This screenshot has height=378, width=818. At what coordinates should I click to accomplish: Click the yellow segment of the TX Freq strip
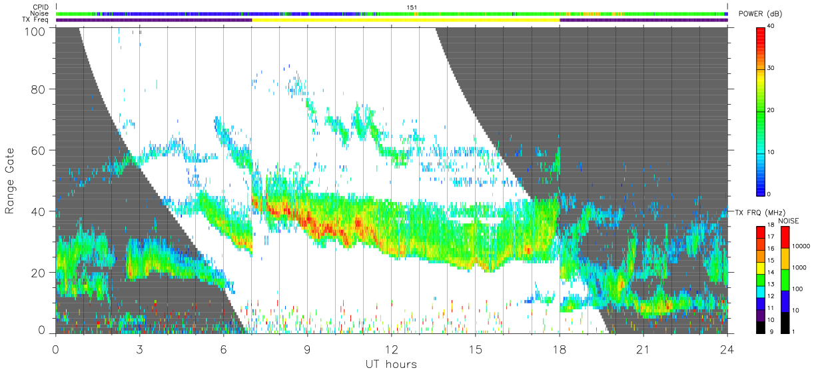(406, 20)
